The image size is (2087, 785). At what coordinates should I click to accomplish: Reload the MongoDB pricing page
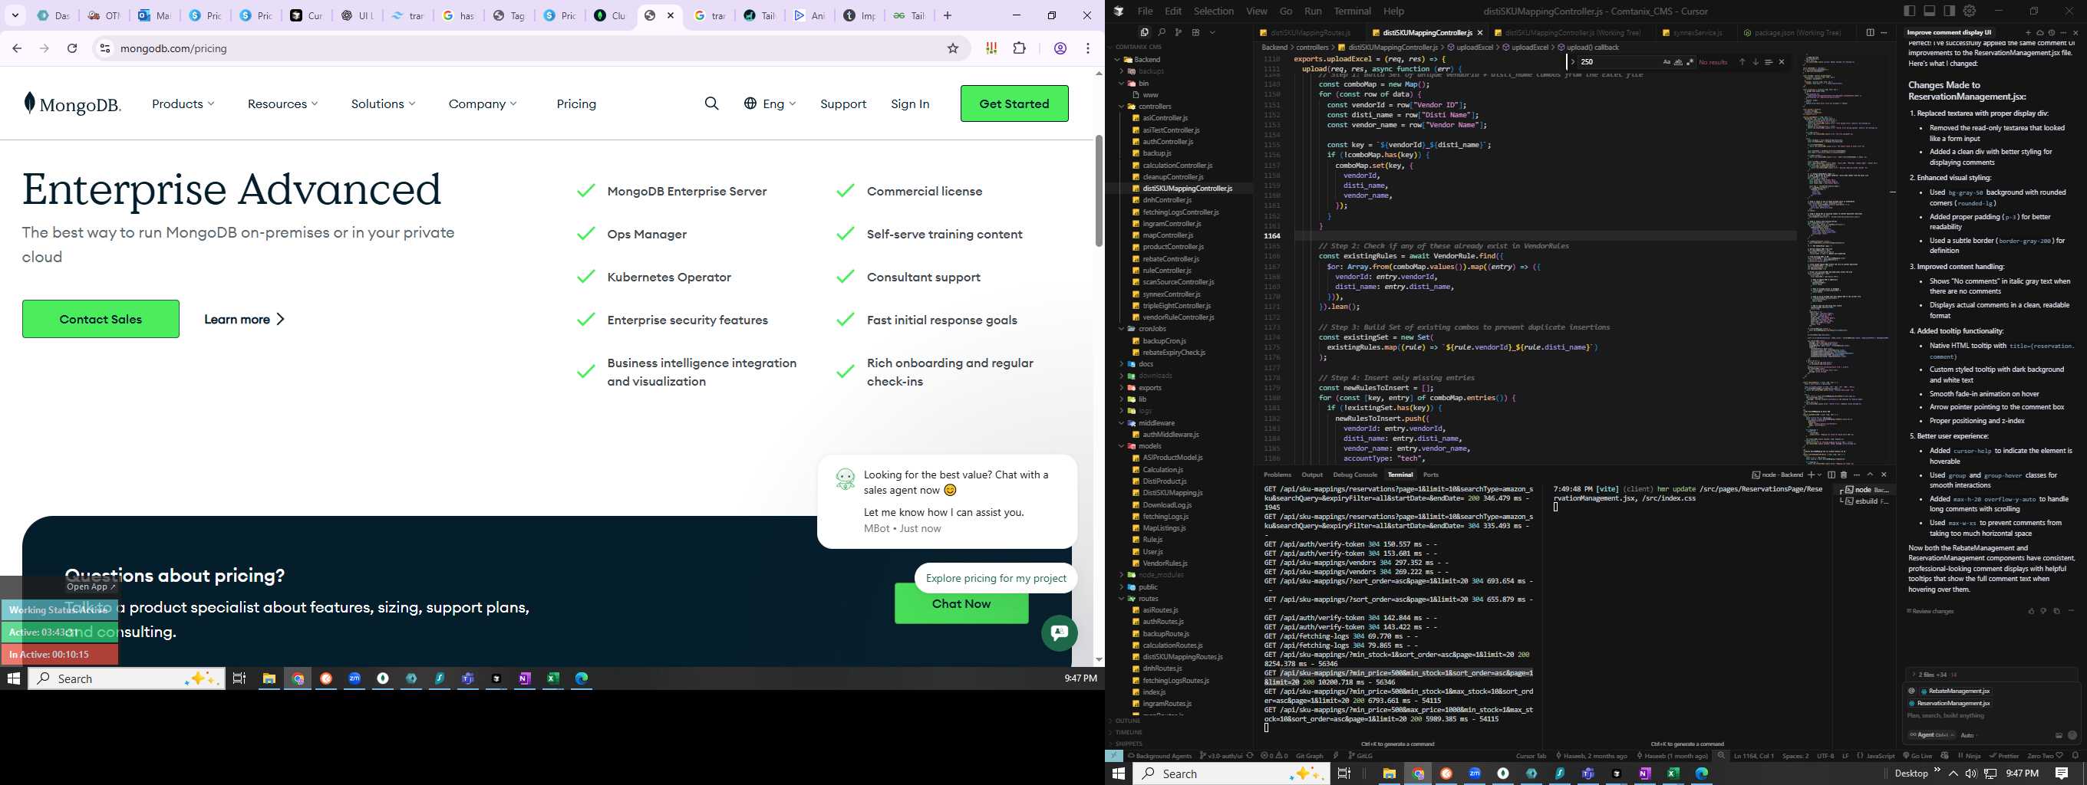tap(72, 48)
